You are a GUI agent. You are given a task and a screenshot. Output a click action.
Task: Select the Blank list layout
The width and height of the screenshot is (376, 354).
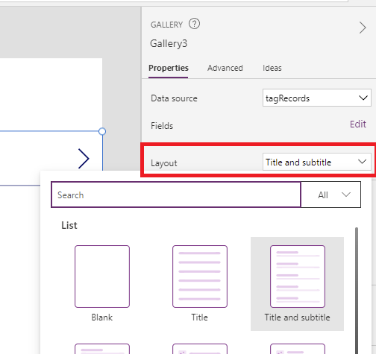102,283
